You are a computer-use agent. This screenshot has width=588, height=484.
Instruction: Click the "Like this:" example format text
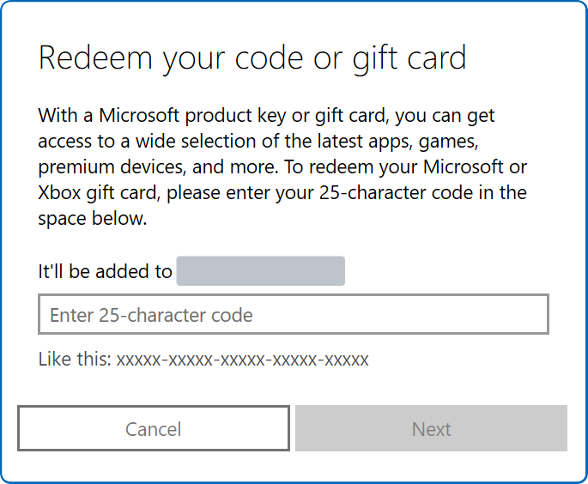(x=75, y=359)
